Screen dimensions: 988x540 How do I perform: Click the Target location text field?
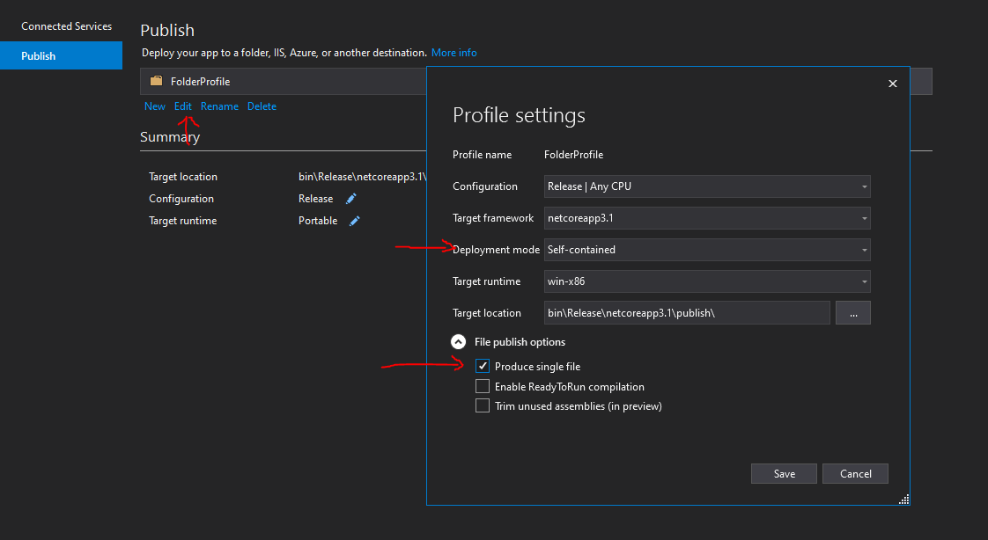pyautogui.click(x=687, y=313)
